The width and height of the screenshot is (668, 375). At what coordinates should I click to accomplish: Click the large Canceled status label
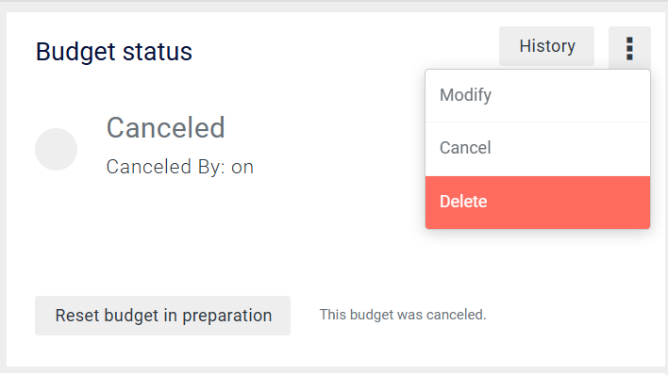click(165, 127)
